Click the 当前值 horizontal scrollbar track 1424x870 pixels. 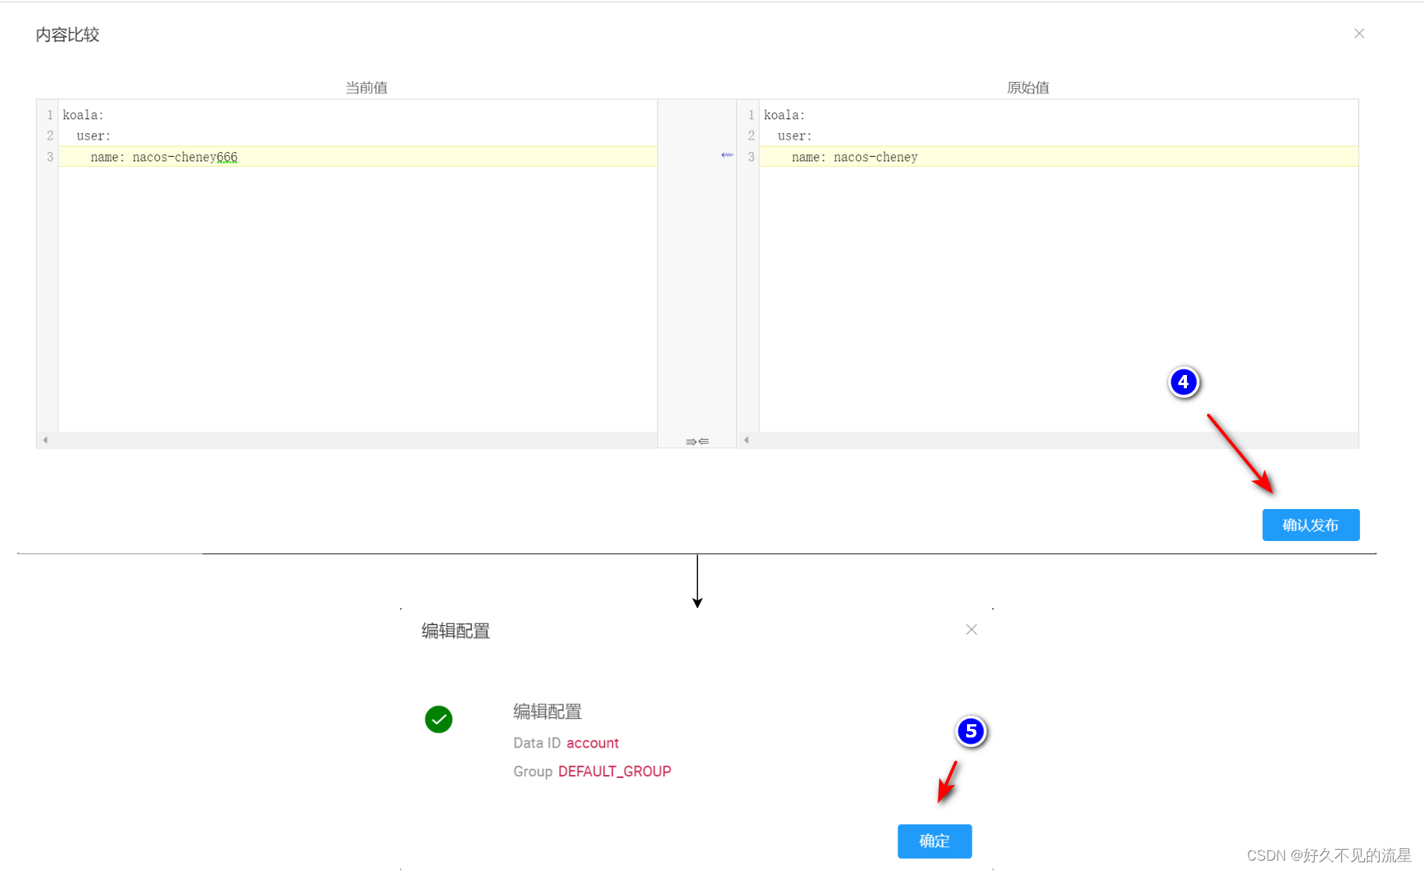pyautogui.click(x=347, y=440)
